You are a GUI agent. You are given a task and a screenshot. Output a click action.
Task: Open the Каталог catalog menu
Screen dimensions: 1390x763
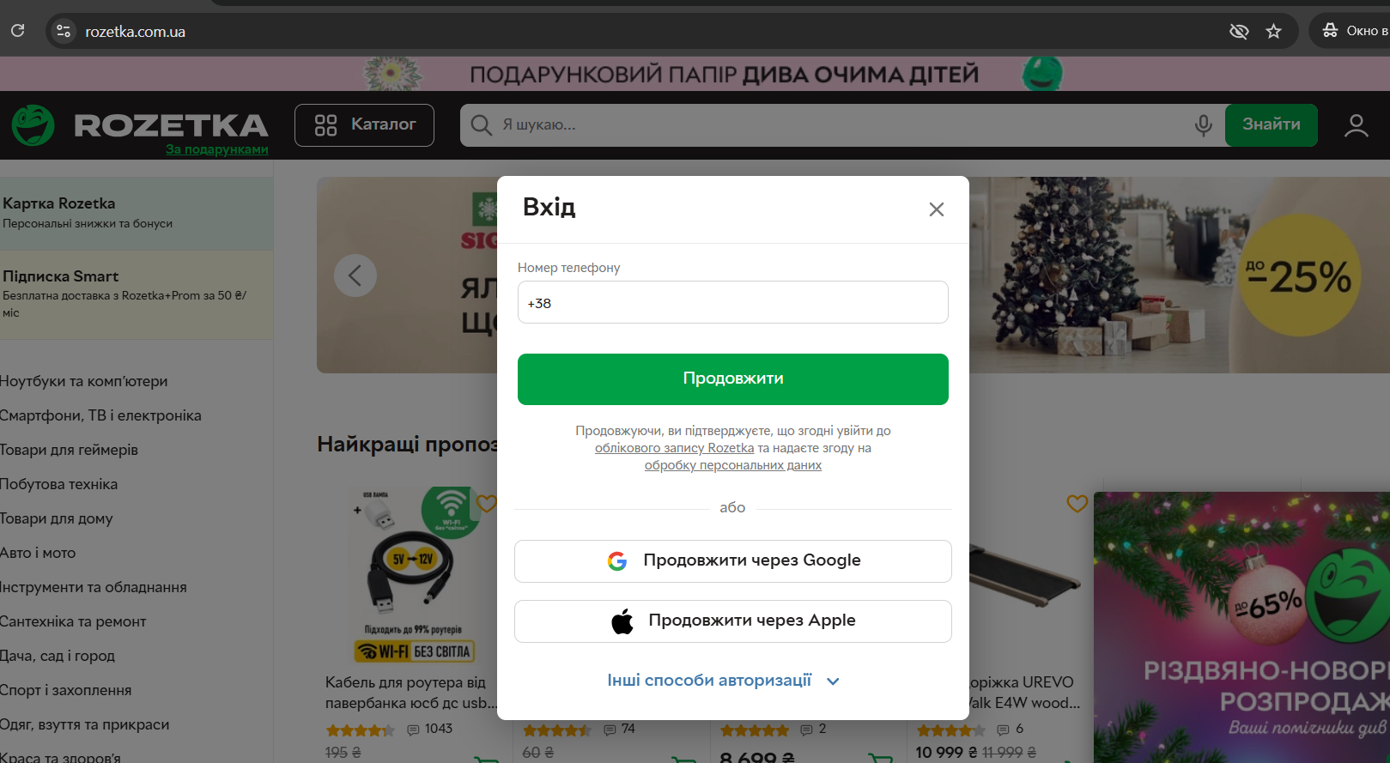[x=364, y=125]
